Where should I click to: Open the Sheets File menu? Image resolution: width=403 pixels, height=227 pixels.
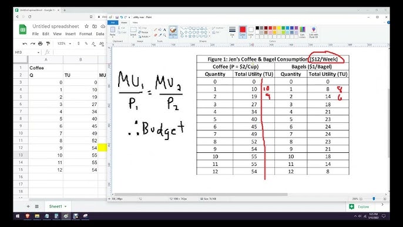pyautogui.click(x=35, y=34)
